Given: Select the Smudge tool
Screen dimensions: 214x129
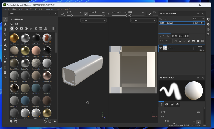Looking at the screenshot, I should [x=5, y=40].
